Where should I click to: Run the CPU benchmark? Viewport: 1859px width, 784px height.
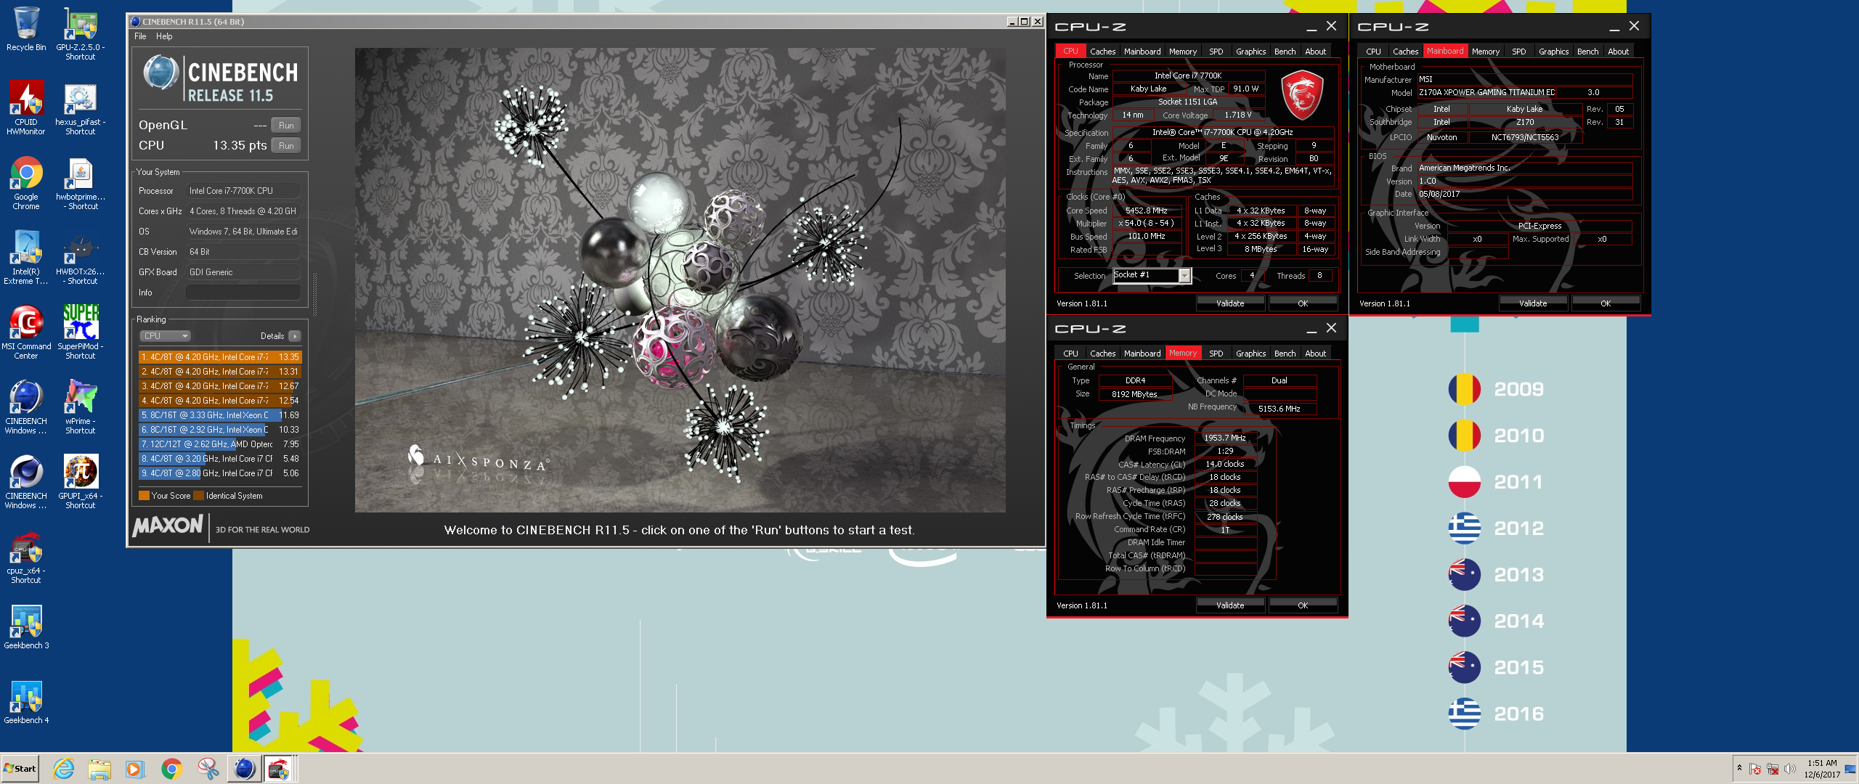pyautogui.click(x=286, y=145)
